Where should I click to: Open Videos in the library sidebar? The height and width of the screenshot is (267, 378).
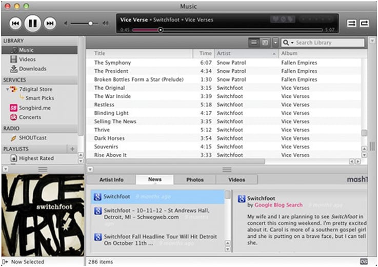tap(39, 59)
